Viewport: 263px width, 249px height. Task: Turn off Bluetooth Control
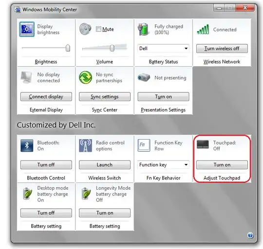[46, 165]
